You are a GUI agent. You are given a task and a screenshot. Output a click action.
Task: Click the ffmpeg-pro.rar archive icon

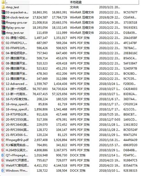[3, 23]
